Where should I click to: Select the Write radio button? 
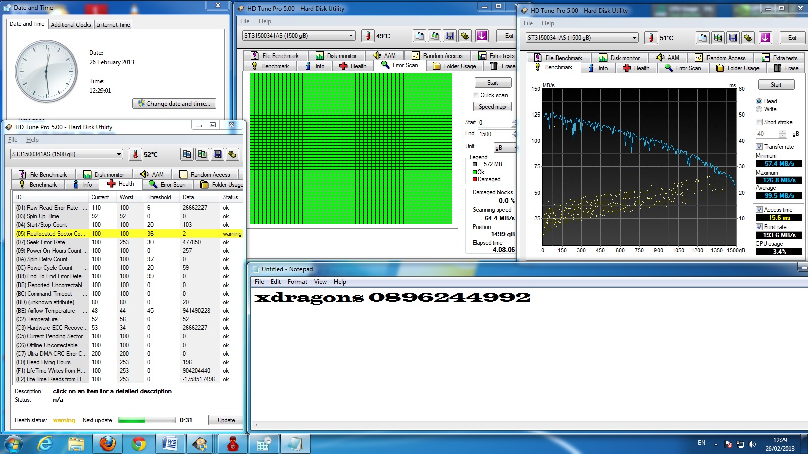tap(759, 109)
